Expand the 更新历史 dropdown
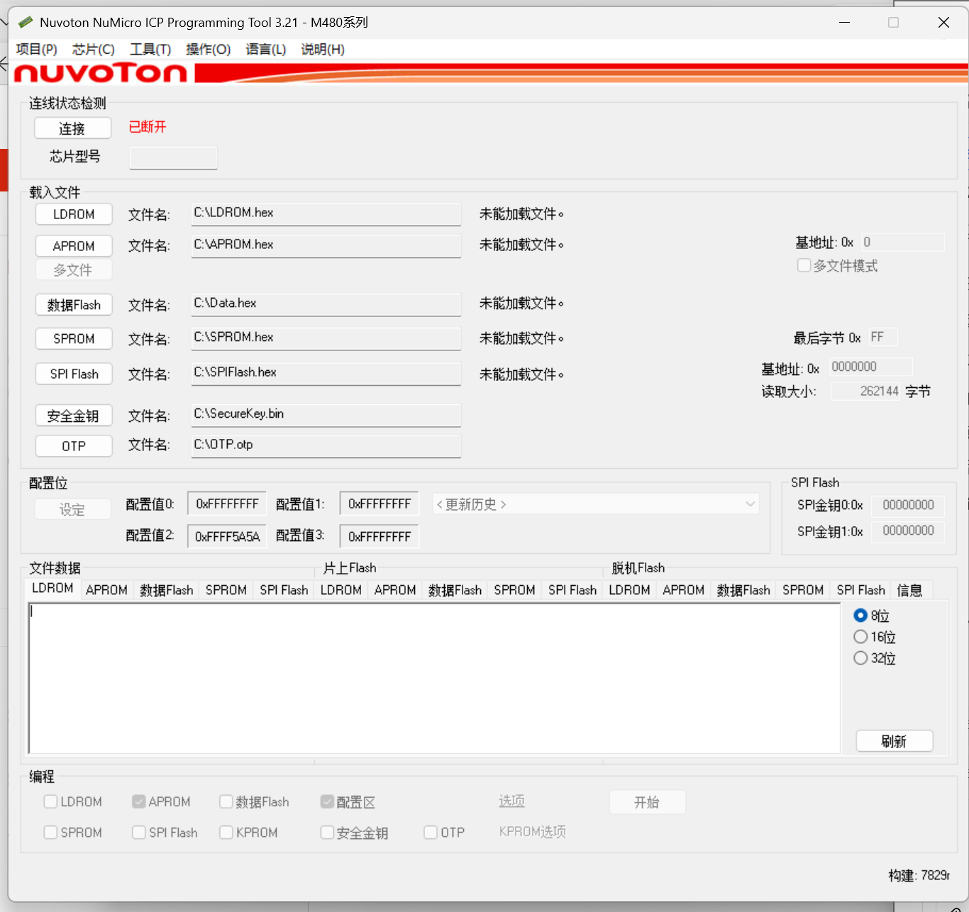Image resolution: width=969 pixels, height=912 pixels. tap(596, 504)
